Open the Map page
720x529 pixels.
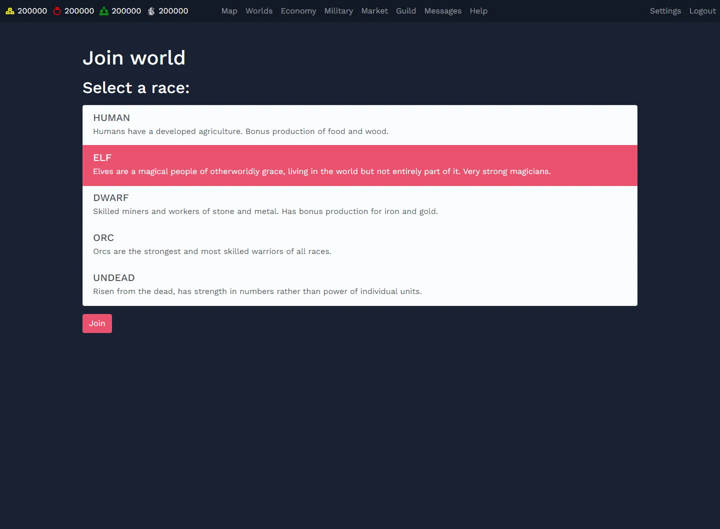click(229, 11)
